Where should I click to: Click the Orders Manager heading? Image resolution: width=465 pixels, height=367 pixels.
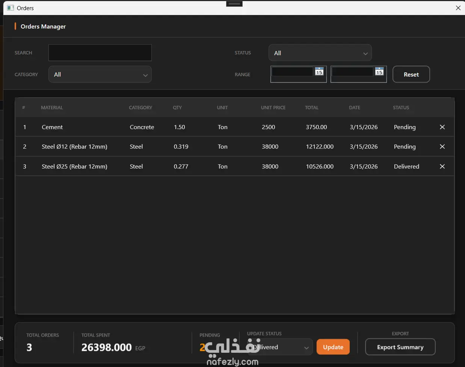pyautogui.click(x=43, y=26)
